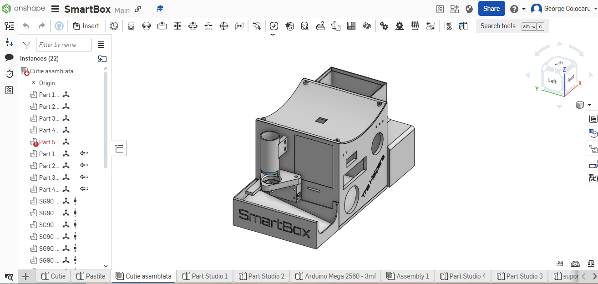Toggle the instance list view mode icon

[101, 45]
